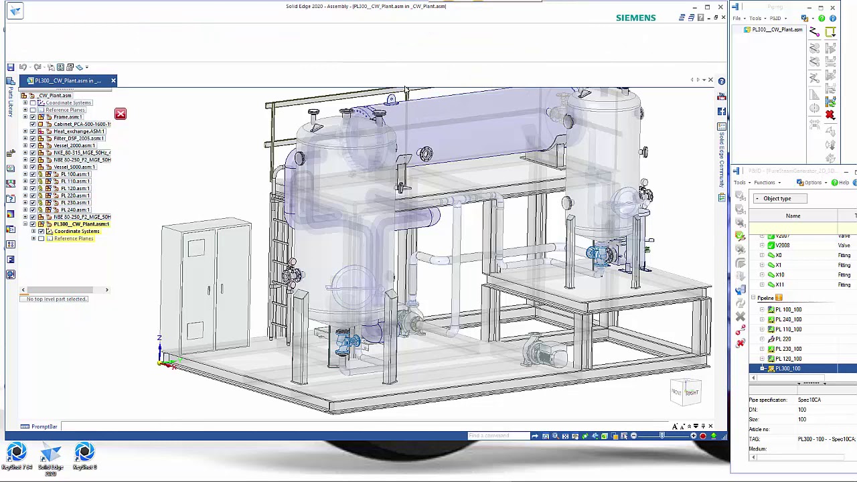
Task: Expand PL 110.asm:1 tree node
Action: [x=25, y=181]
